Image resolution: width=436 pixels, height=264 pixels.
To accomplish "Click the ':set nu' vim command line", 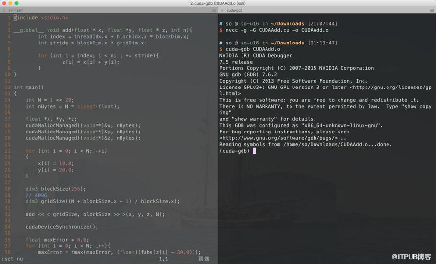I will pos(12,259).
